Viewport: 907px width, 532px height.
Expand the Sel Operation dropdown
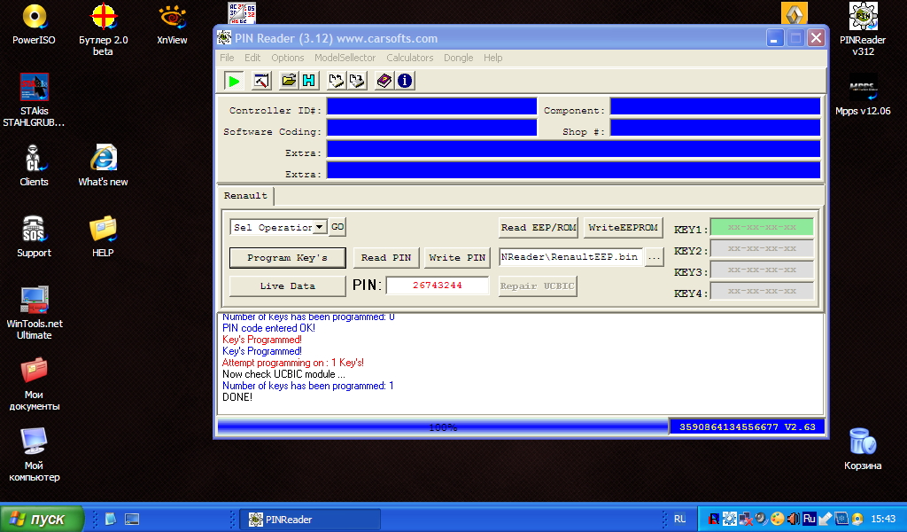[x=319, y=227]
